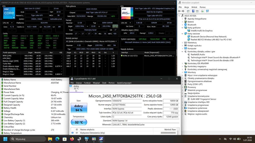Click the blue question-mark help icon in Device Manager
255x143 pixels.
(x=193, y=11)
